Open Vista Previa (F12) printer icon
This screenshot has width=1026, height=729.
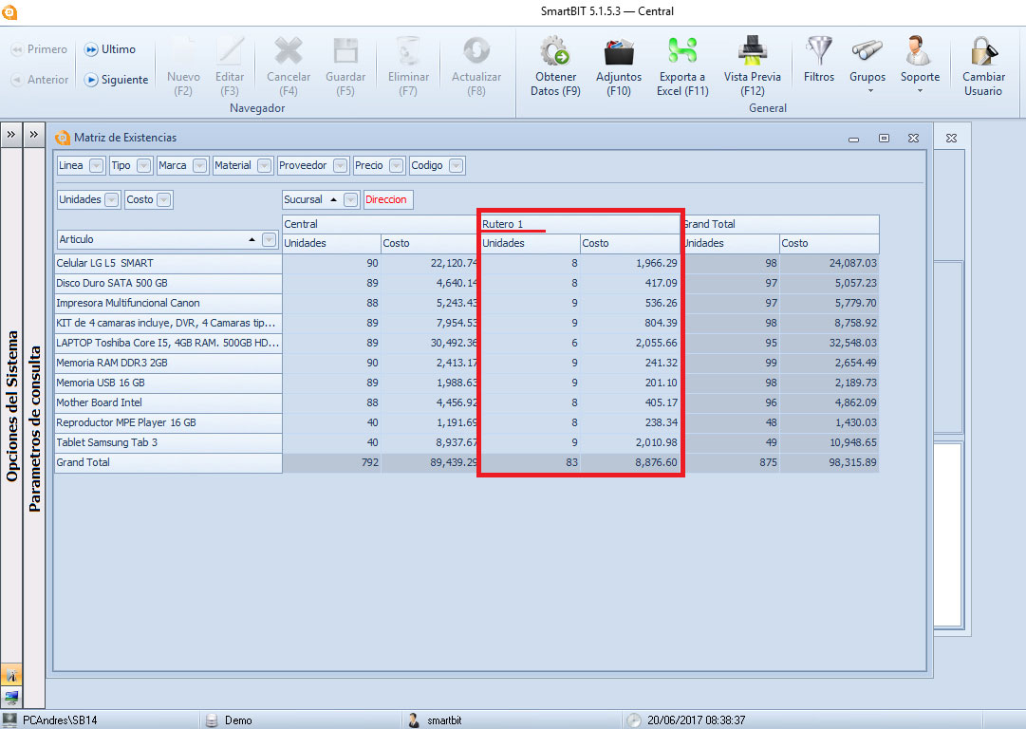(x=752, y=51)
